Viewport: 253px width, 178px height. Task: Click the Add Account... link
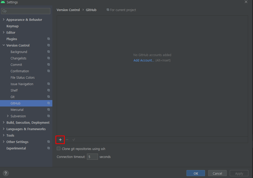(x=144, y=60)
